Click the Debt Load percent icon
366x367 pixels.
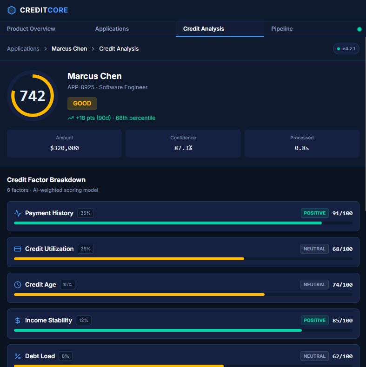click(x=18, y=356)
